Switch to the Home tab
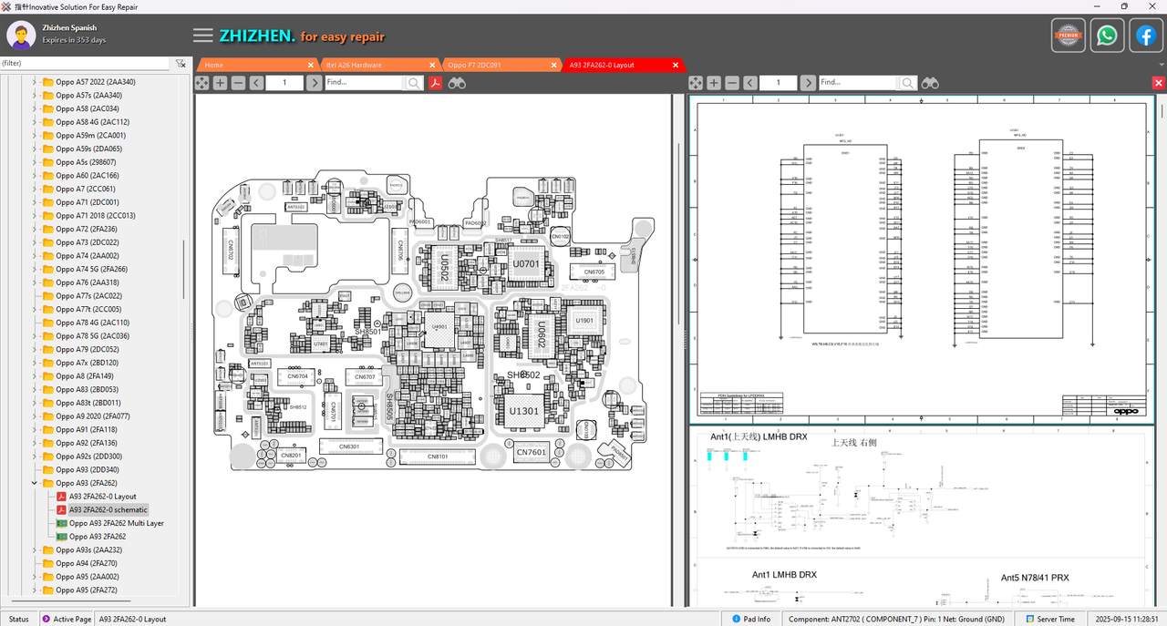Image resolution: width=1167 pixels, height=626 pixels. 214,65
